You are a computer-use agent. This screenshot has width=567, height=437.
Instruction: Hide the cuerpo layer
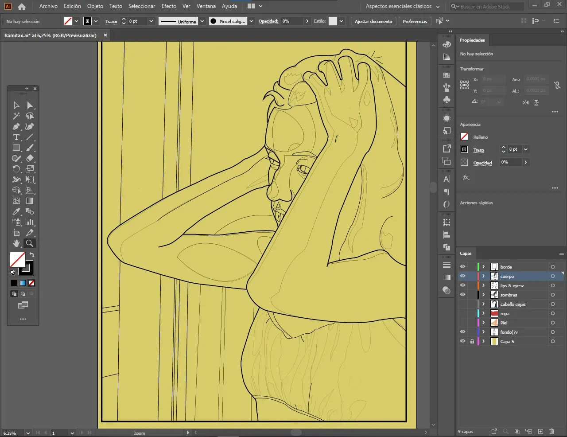462,276
